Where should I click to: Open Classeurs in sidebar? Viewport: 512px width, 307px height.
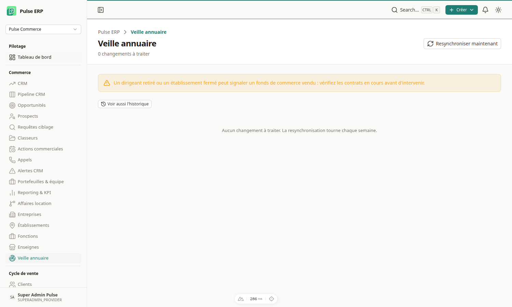coord(43,138)
